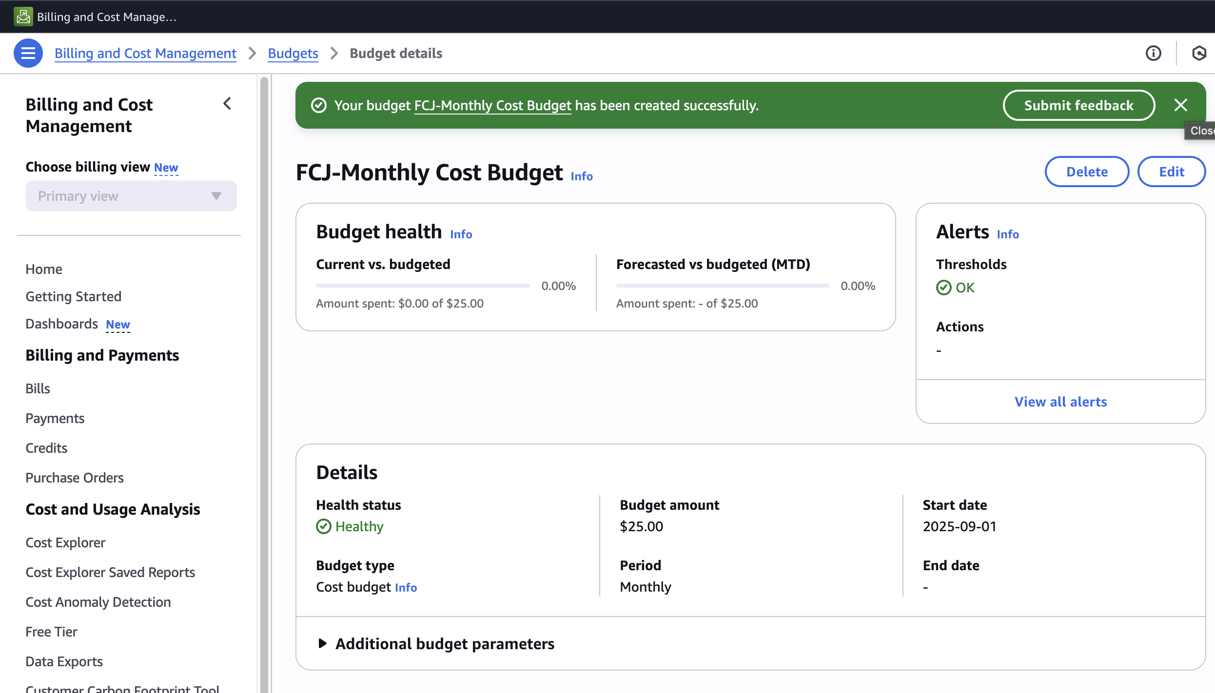Click the Current vs. budgeted progress bar
Viewport: 1215px width, 693px height.
click(x=423, y=286)
